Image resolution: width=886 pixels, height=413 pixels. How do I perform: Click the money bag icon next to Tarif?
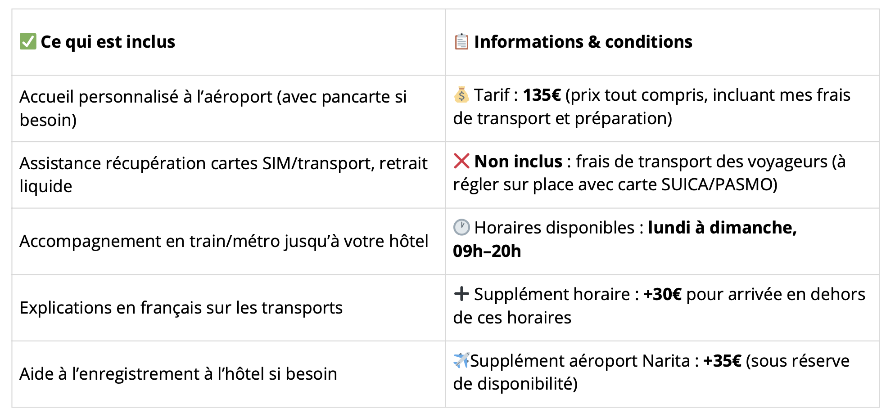coord(461,95)
